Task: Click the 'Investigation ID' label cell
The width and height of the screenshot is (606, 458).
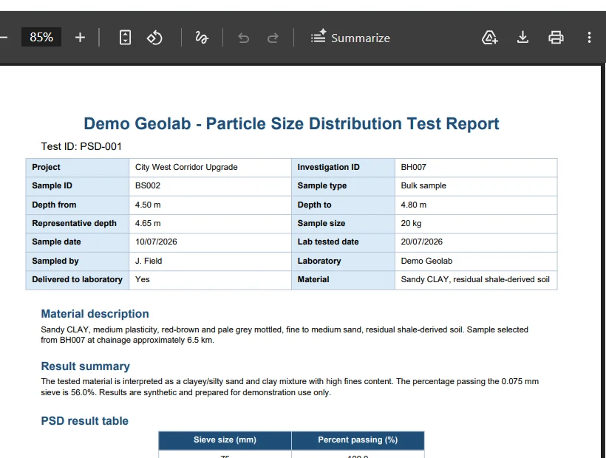Action: 343,167
